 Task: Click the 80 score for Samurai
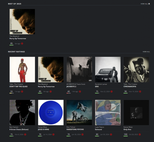[97, 134]
